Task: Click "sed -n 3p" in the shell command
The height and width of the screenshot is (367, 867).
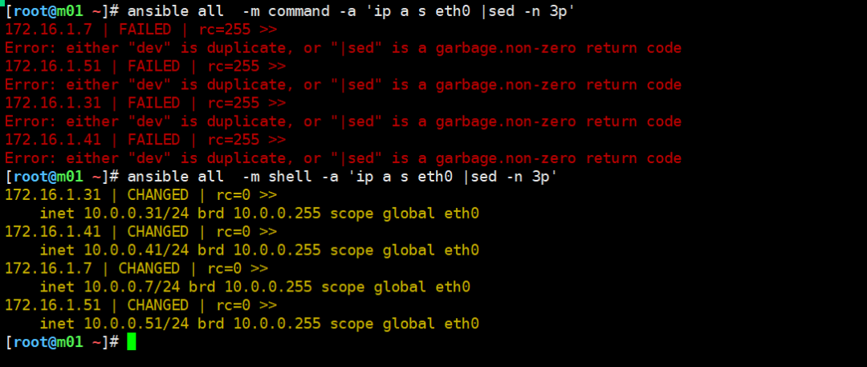Action: coord(519,176)
